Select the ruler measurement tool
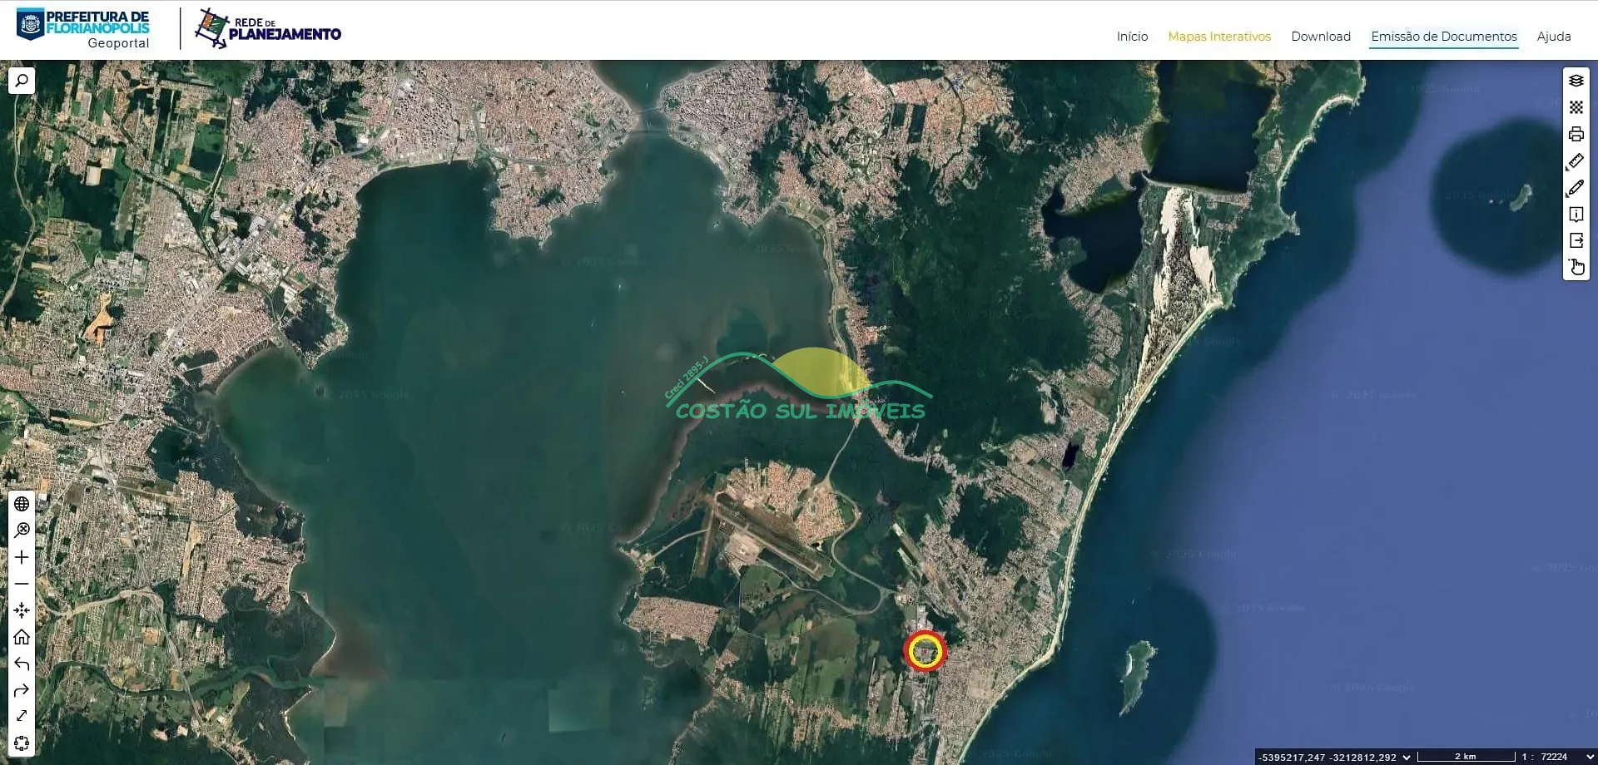1598x765 pixels. pyautogui.click(x=1576, y=160)
